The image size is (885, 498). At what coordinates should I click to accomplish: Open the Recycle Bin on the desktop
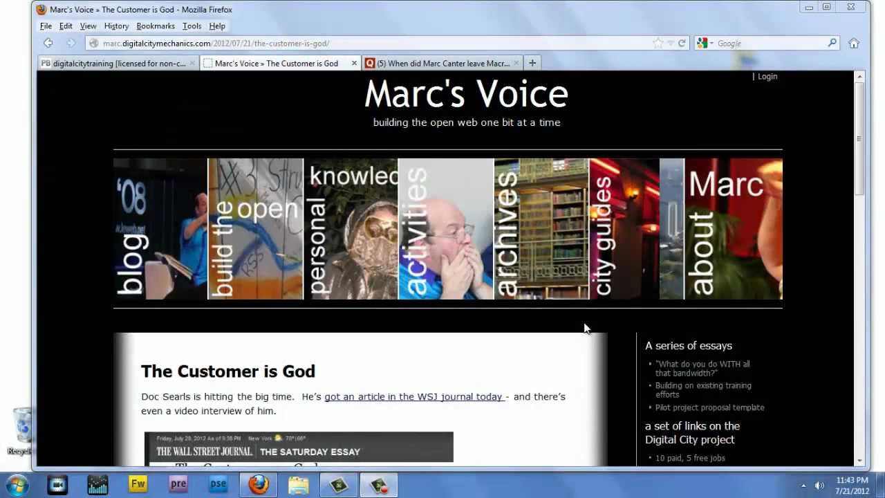pyautogui.click(x=21, y=431)
